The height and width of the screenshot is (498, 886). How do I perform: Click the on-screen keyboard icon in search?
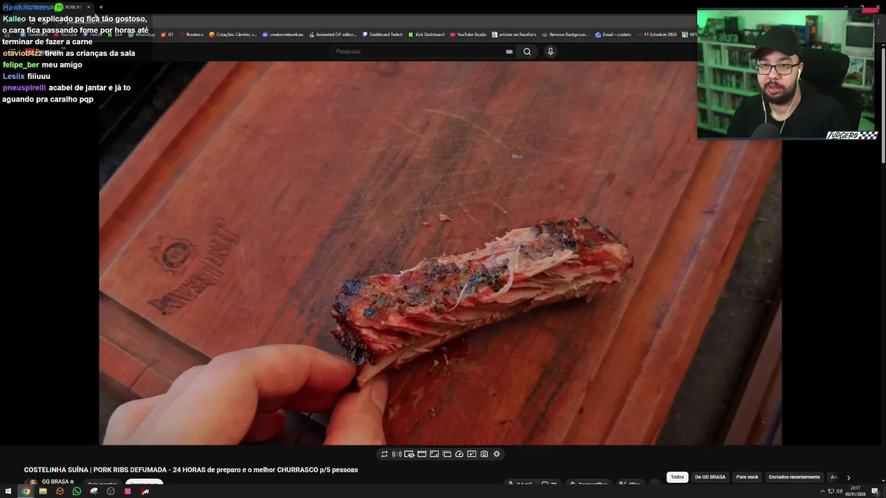coord(509,51)
